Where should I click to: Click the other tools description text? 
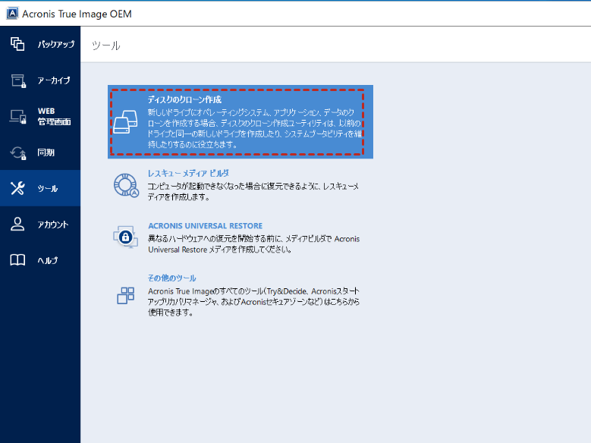point(253,302)
